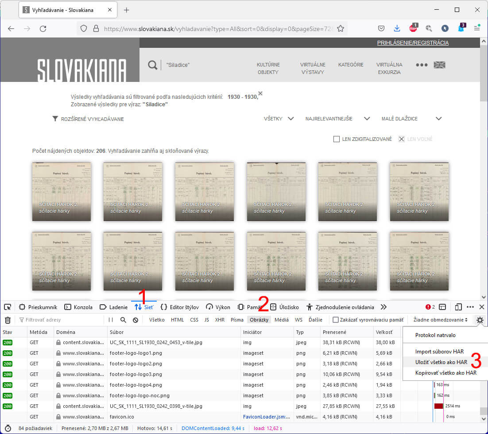Pause network recording

110,320
